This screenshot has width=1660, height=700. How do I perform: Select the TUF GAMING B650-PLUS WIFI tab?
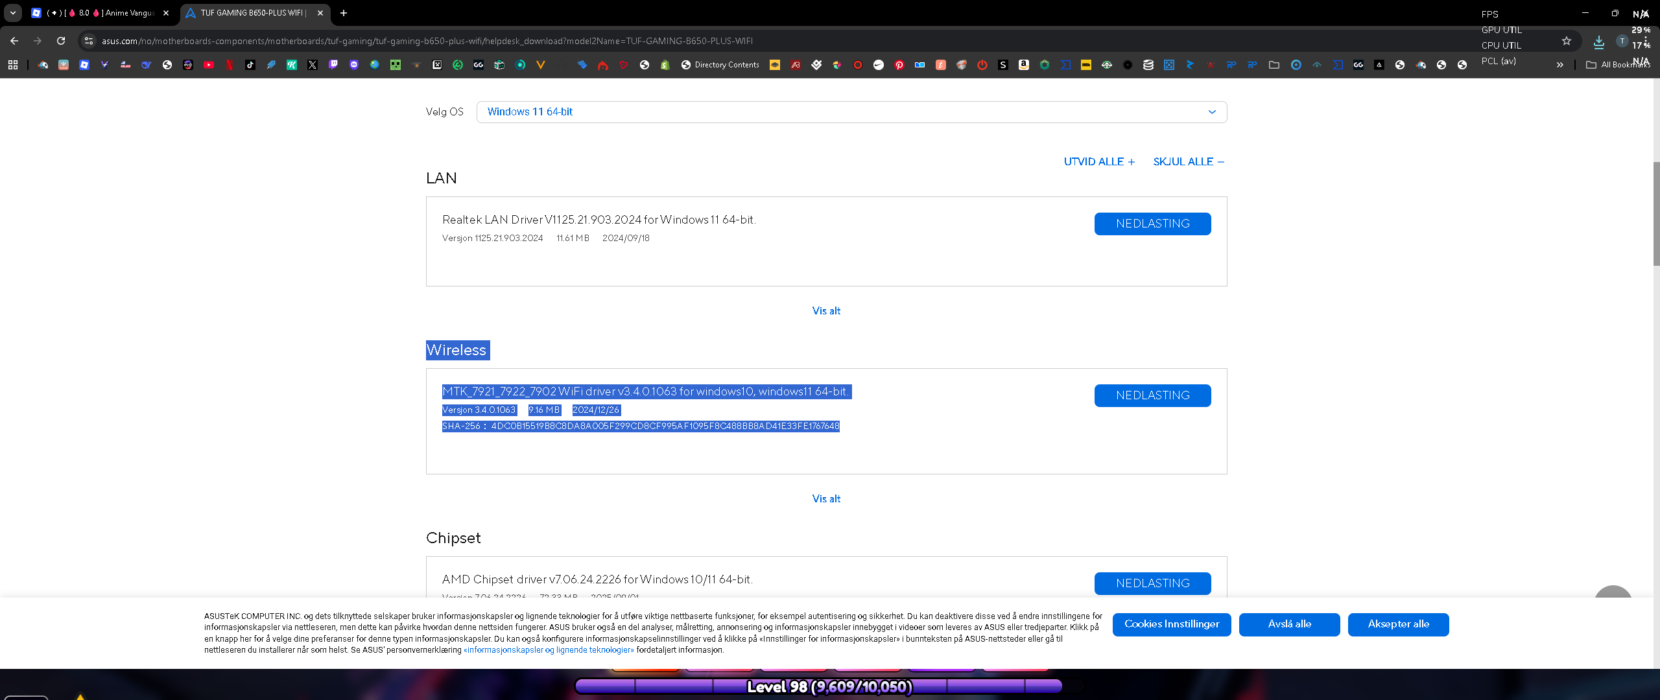tap(254, 13)
